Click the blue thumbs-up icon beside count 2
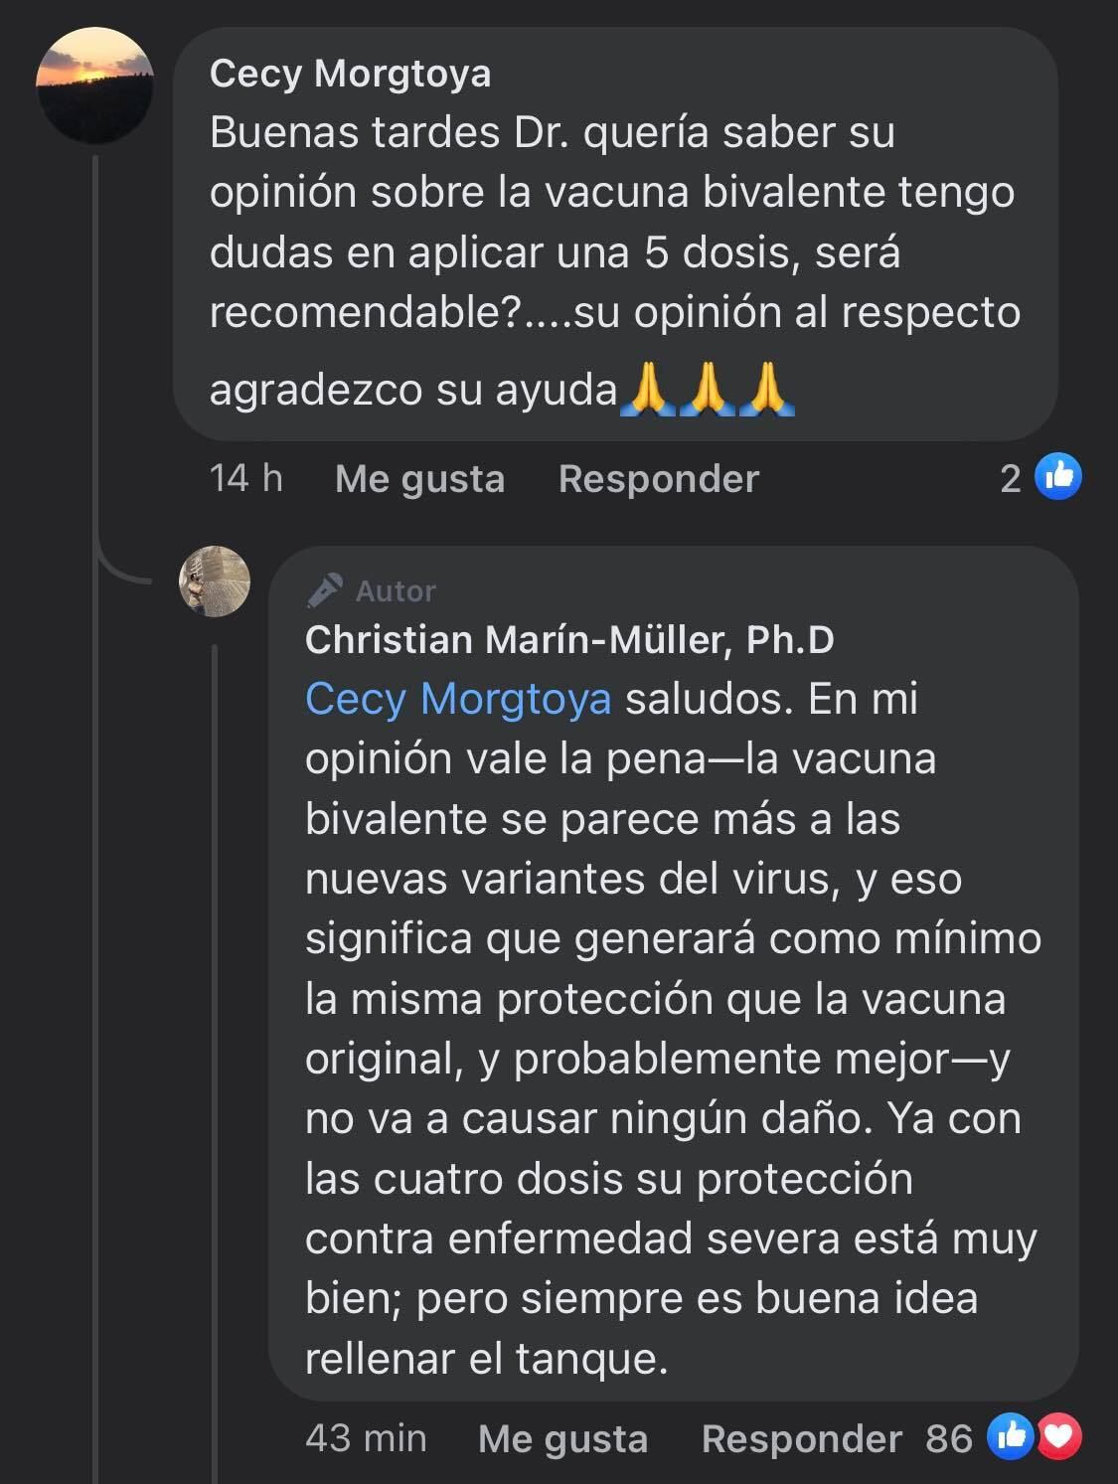This screenshot has height=1484, width=1118. pos(1058,477)
